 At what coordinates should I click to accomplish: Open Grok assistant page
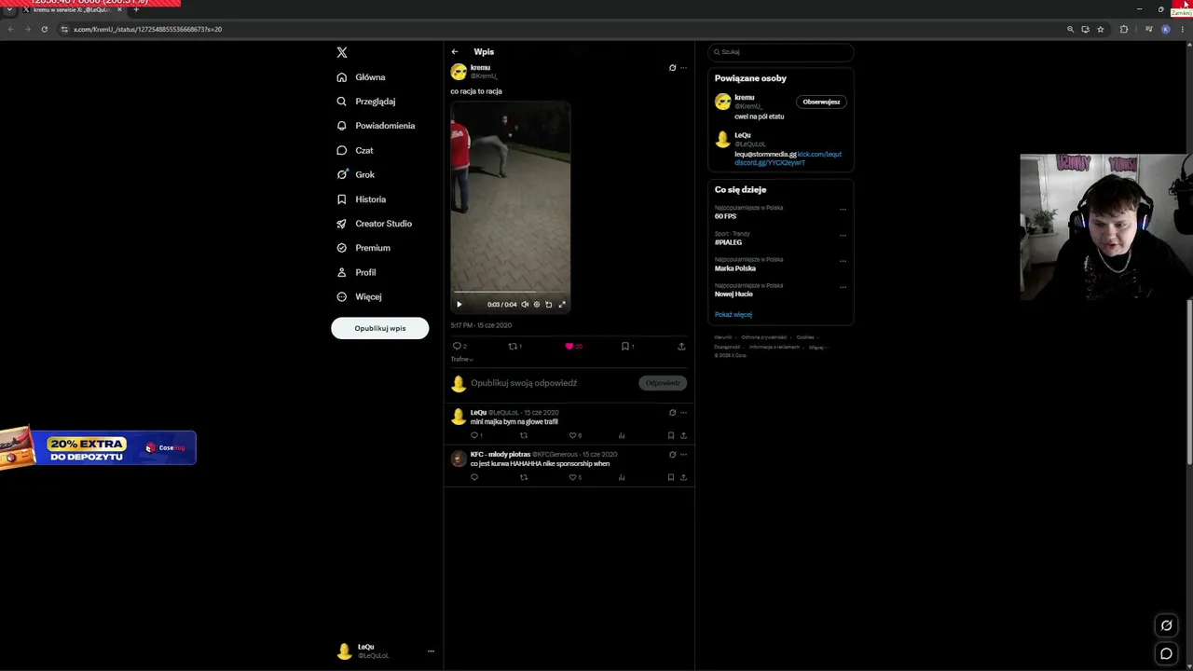356,174
